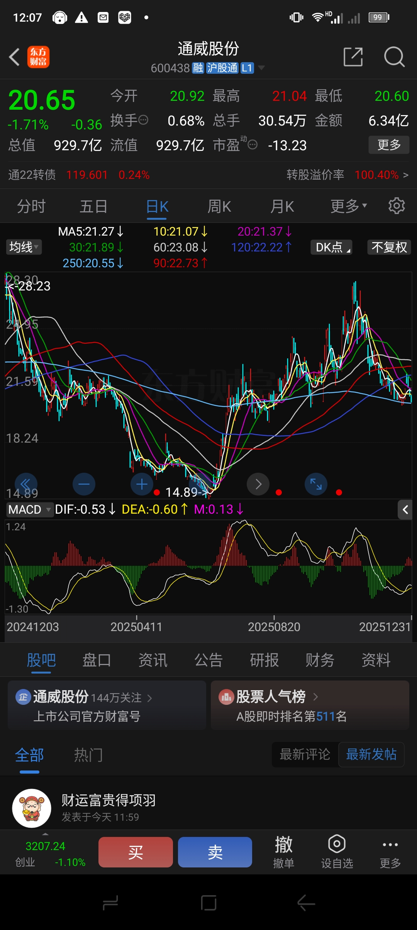Viewport: 417px width, 930px height.
Task: Expand 转股溢价率 details arrow
Action: point(405,175)
